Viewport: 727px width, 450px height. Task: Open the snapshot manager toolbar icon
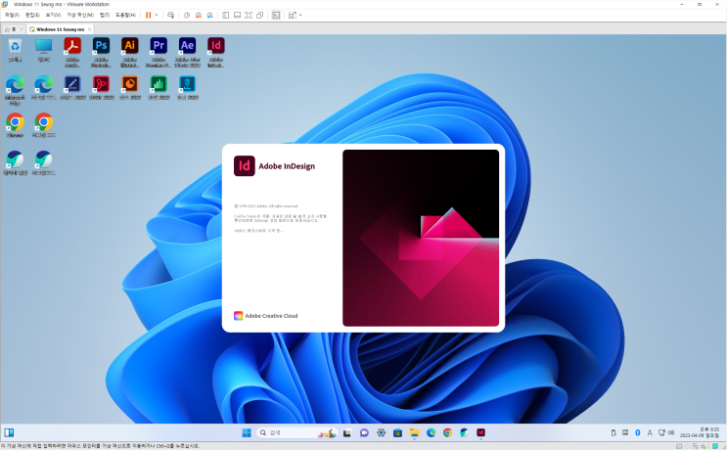pos(209,16)
